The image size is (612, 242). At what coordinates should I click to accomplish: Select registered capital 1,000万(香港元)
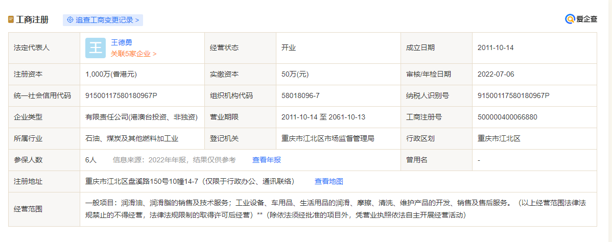click(x=111, y=74)
